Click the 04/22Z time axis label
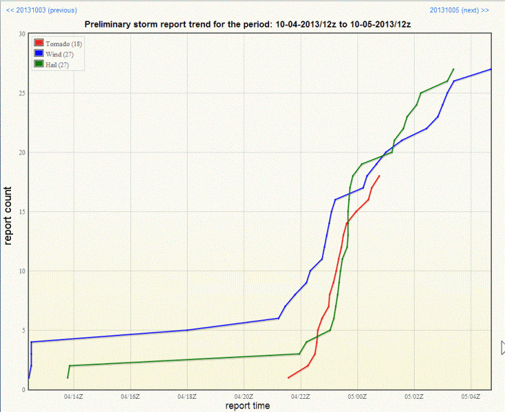Screen dimensions: 505x412 pos(301,397)
